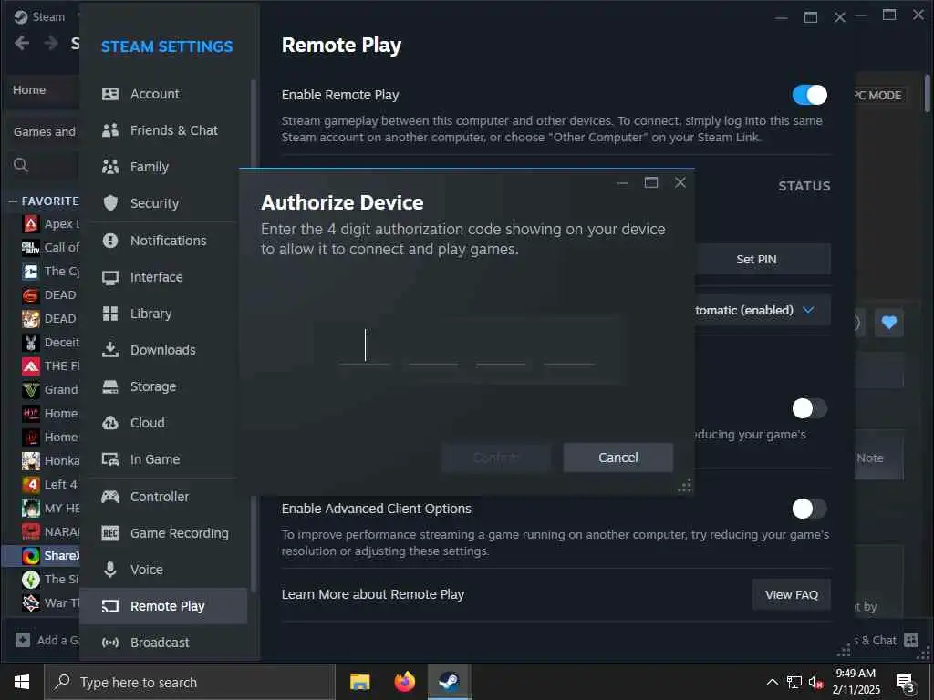This screenshot has height=700, width=934.
Task: Select the Interface settings section
Action: tap(162, 277)
